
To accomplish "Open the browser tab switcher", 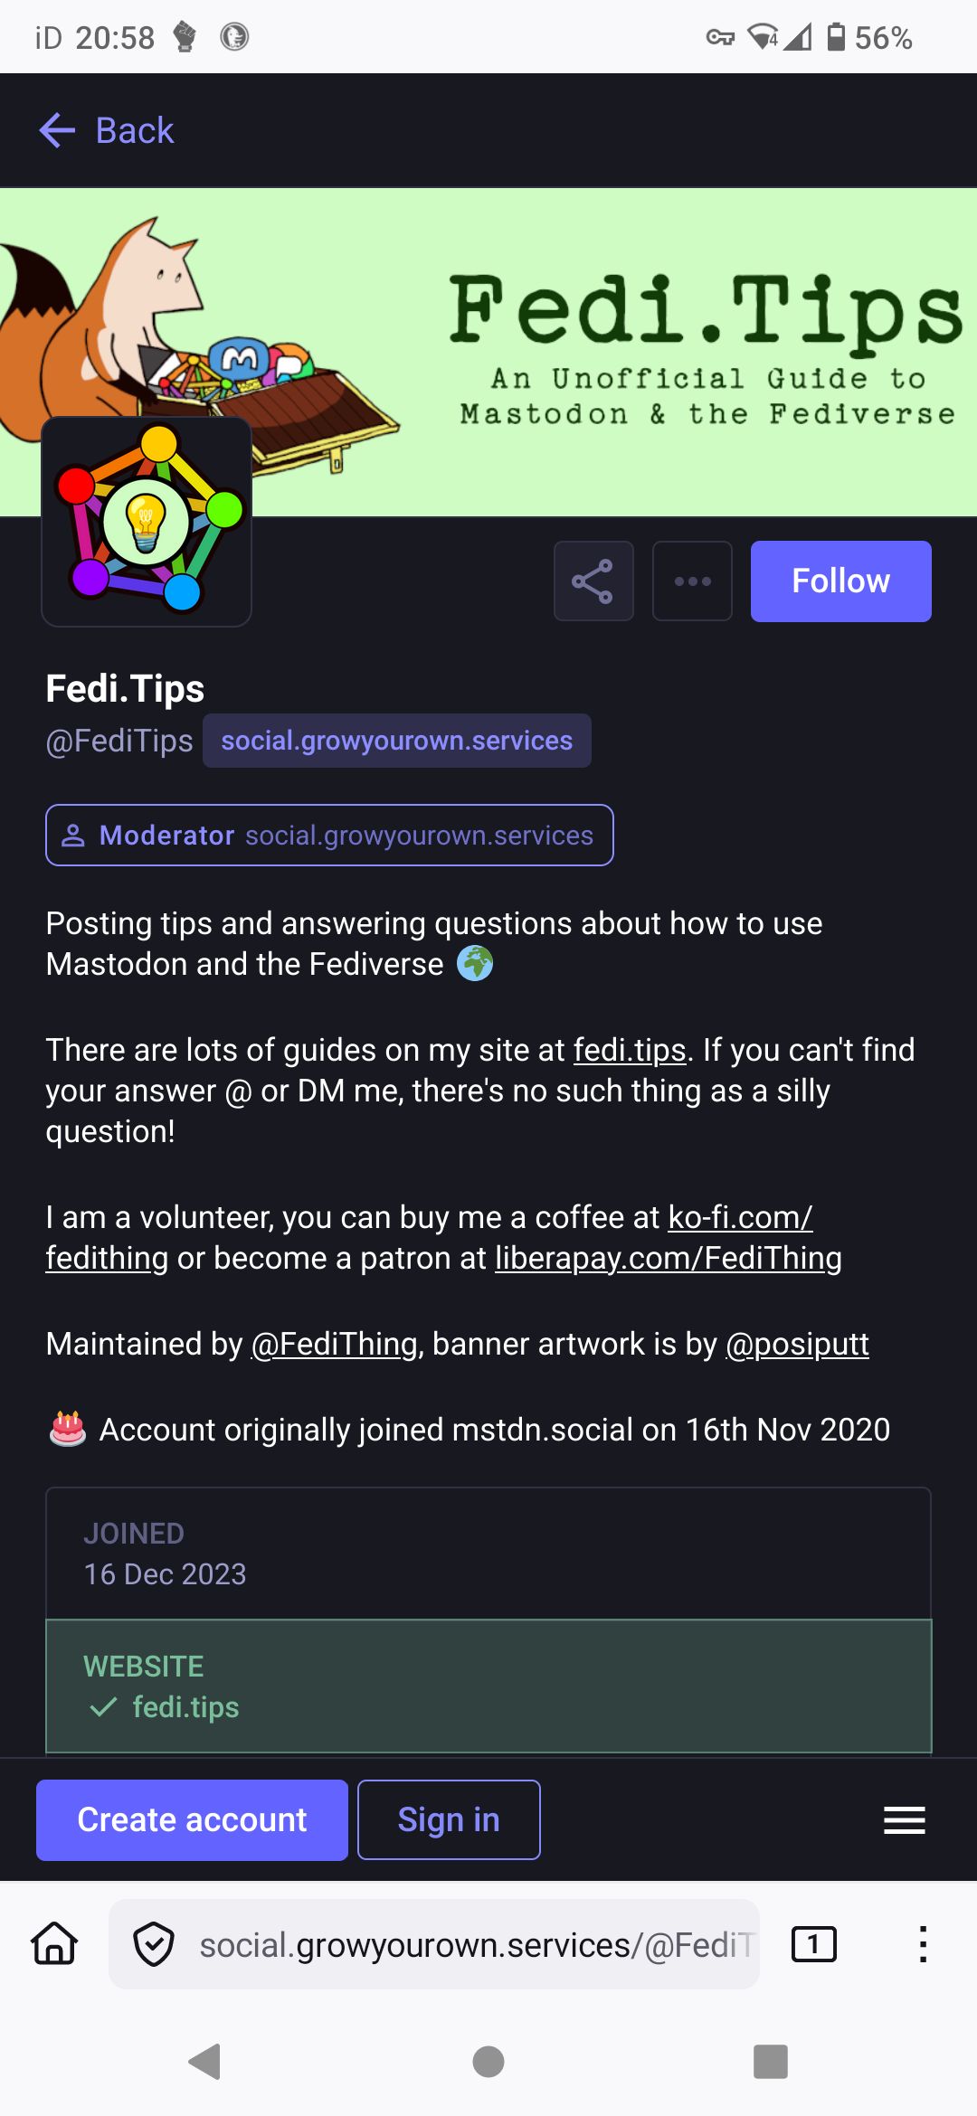I will (x=812, y=1942).
